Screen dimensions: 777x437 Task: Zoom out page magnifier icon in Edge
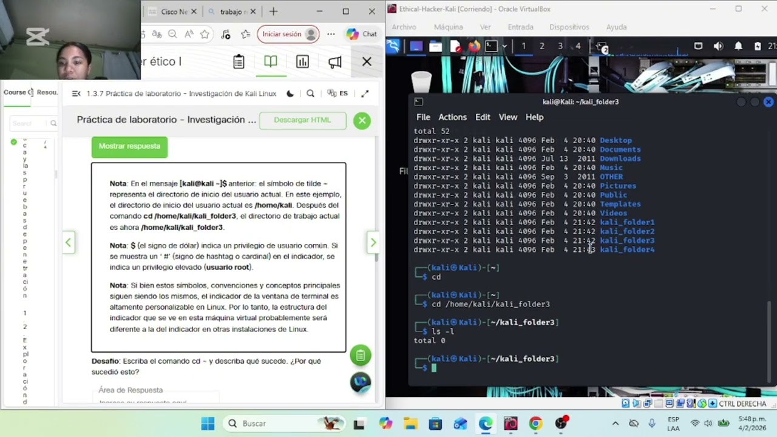172,35
